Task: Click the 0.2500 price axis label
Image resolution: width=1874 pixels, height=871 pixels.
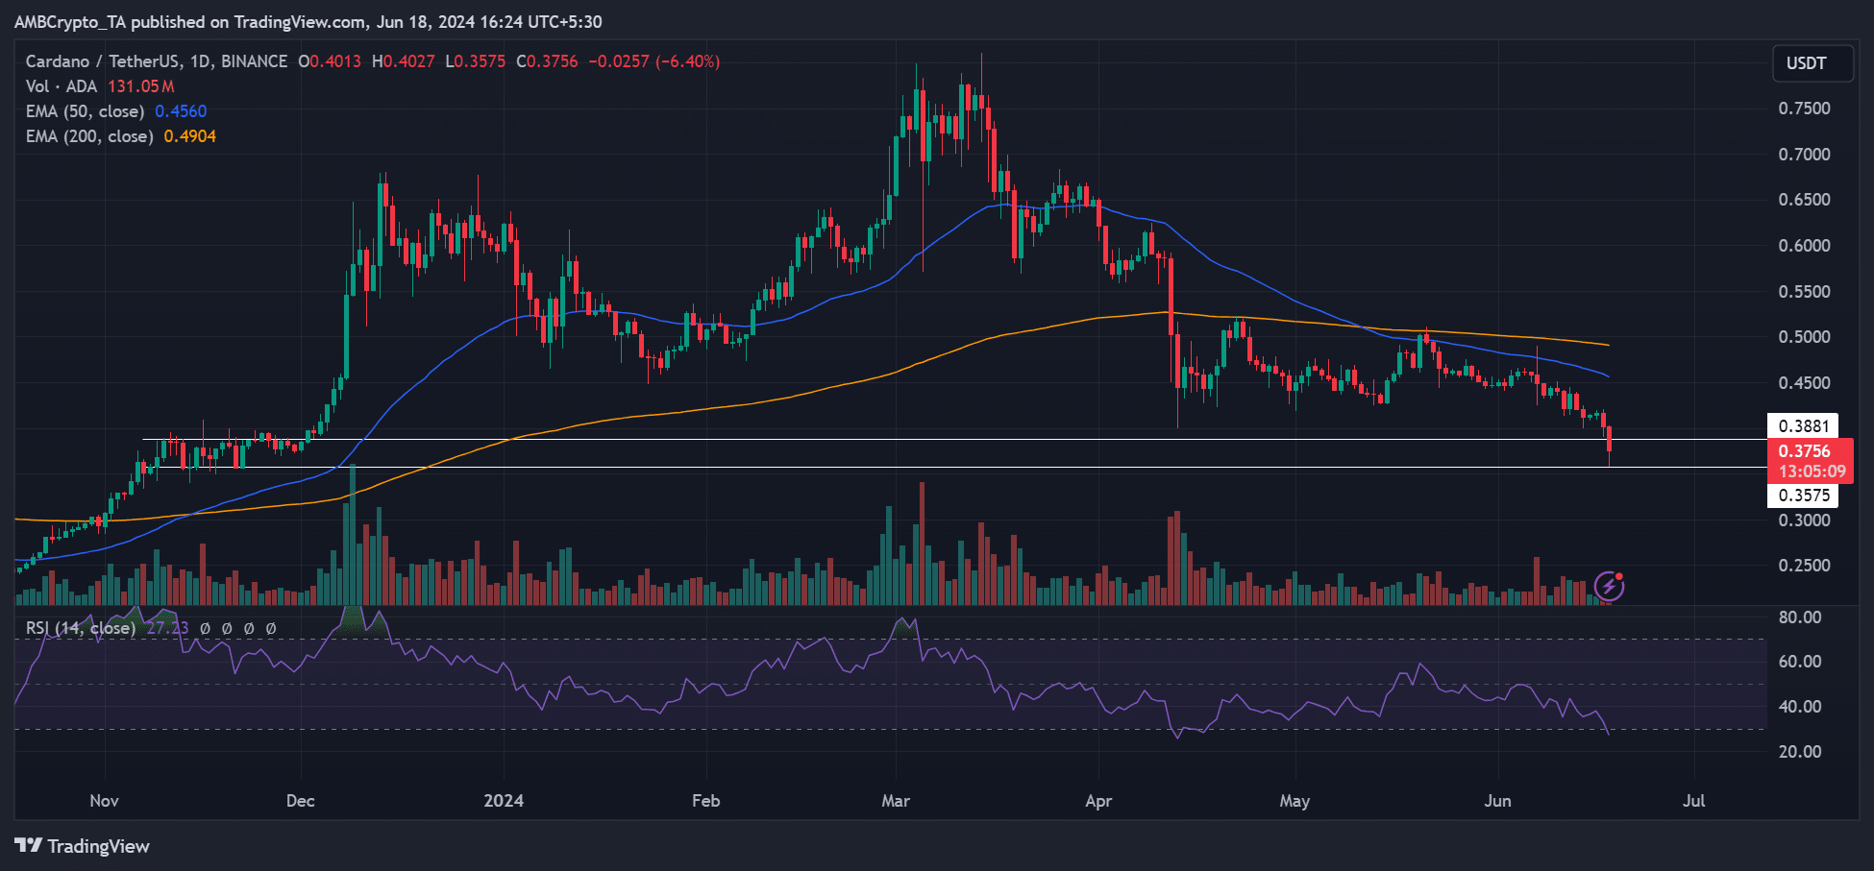Action: (1804, 566)
